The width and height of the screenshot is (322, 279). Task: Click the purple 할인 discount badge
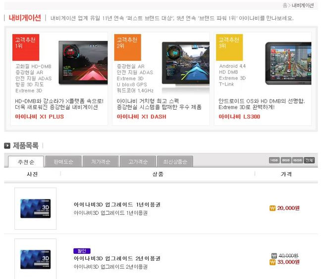[82, 251]
